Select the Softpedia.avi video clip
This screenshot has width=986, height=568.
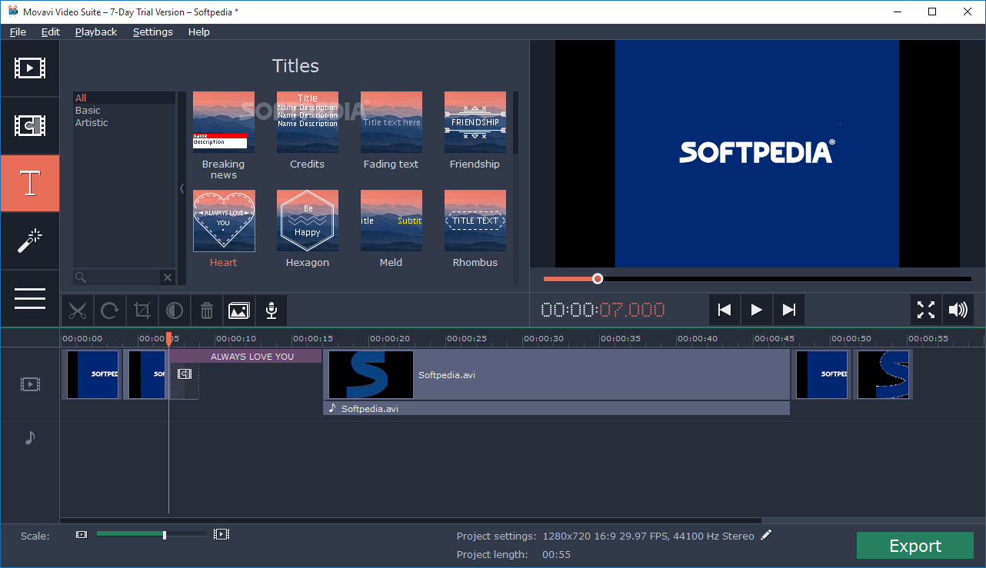pos(557,375)
